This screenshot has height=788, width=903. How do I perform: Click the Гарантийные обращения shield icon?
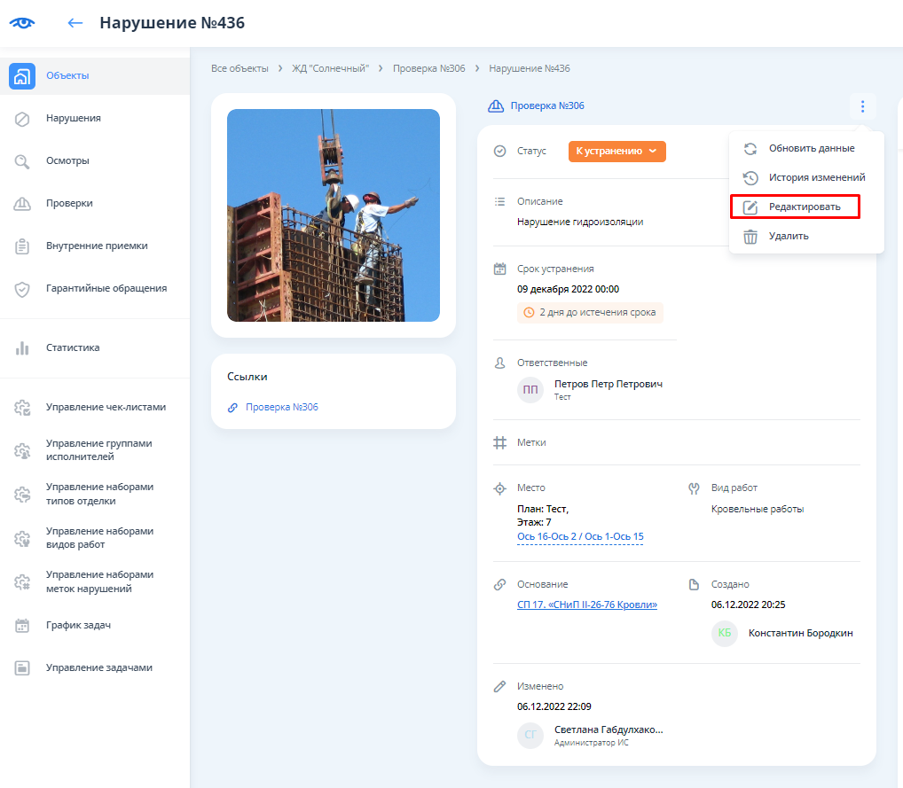(22, 289)
